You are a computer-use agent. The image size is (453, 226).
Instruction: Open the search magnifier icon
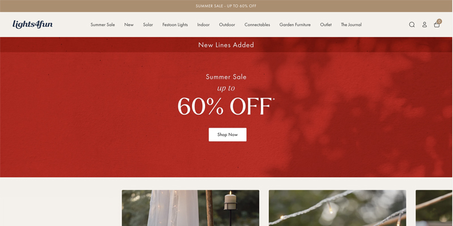pos(412,24)
